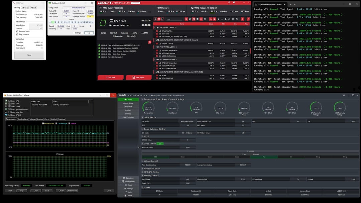Switch to the Advanced tab in RAM Test
The image size is (361, 203).
point(25,8)
